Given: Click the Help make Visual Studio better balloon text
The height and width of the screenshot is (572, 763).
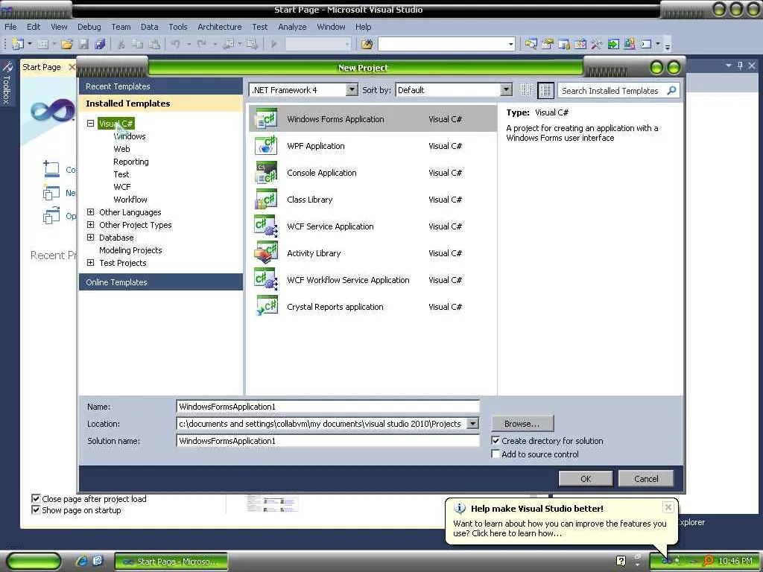Looking at the screenshot, I should 560,528.
